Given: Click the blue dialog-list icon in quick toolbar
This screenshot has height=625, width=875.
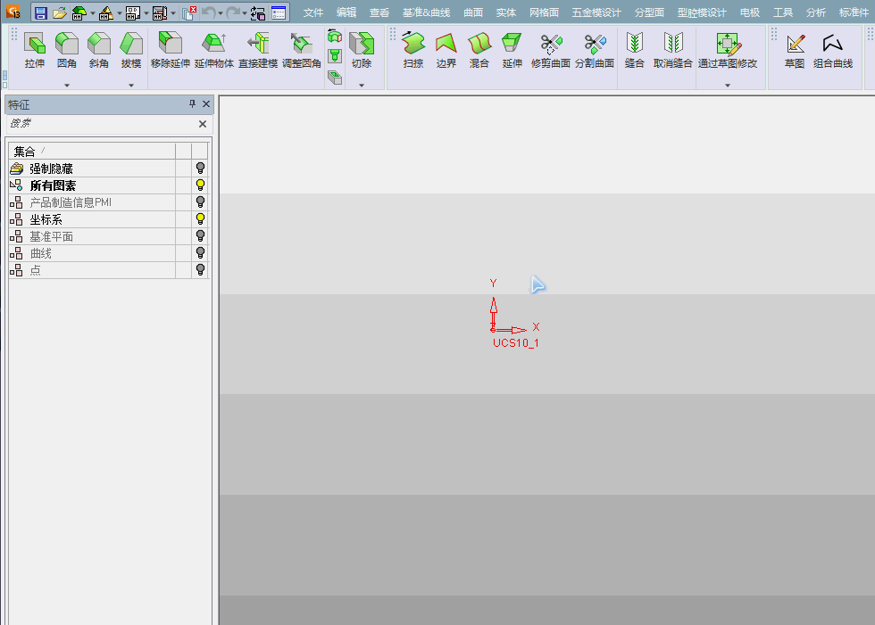Looking at the screenshot, I should pos(279,12).
